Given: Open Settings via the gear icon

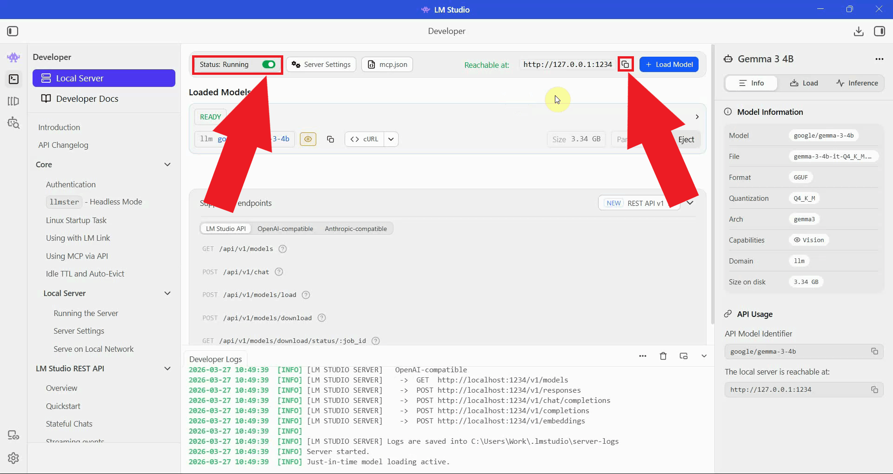Looking at the screenshot, I should coord(13,458).
